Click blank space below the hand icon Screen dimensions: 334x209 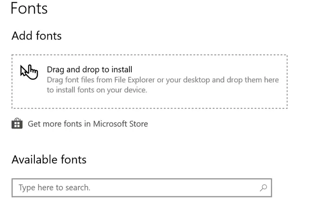click(29, 94)
